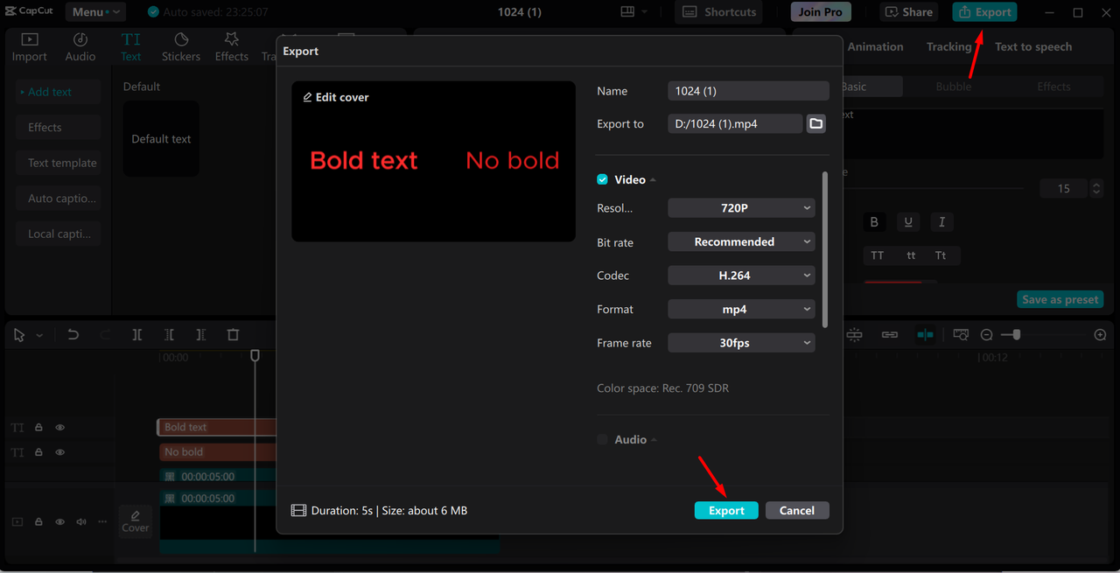1120x573 pixels.
Task: Apply title case Tt option
Action: click(x=941, y=255)
